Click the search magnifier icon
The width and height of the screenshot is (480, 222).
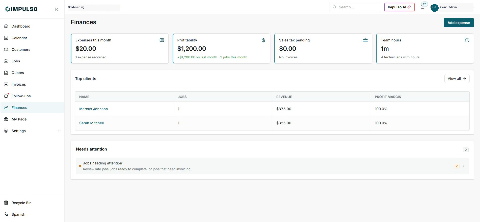coord(335,7)
